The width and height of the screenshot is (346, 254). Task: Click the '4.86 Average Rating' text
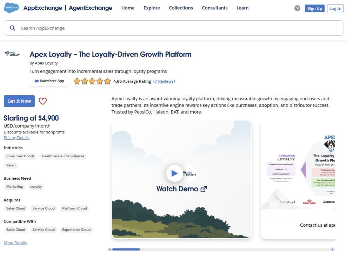(132, 81)
